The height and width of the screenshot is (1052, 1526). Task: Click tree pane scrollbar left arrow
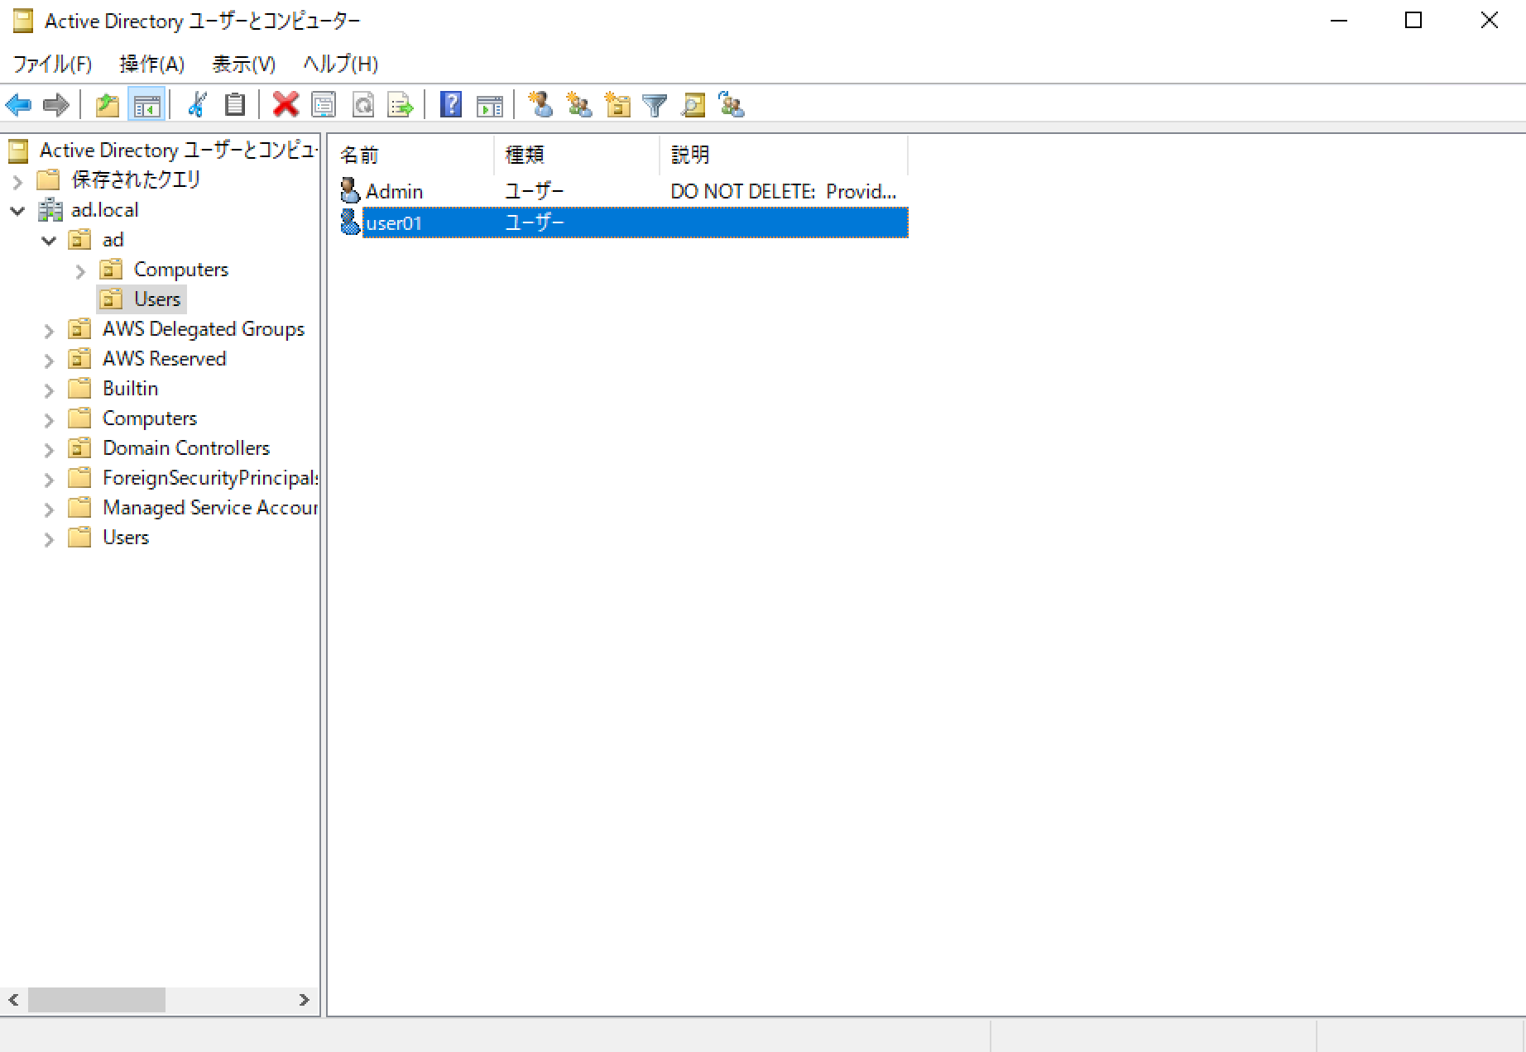pos(14,999)
